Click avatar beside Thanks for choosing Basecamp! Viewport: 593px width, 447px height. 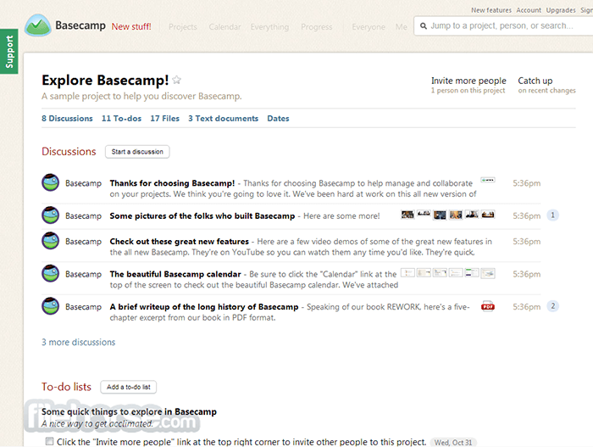coord(50,182)
